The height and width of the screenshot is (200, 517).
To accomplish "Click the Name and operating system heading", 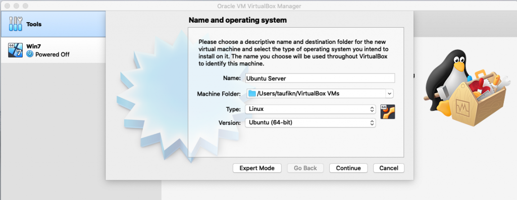I will pyautogui.click(x=237, y=20).
